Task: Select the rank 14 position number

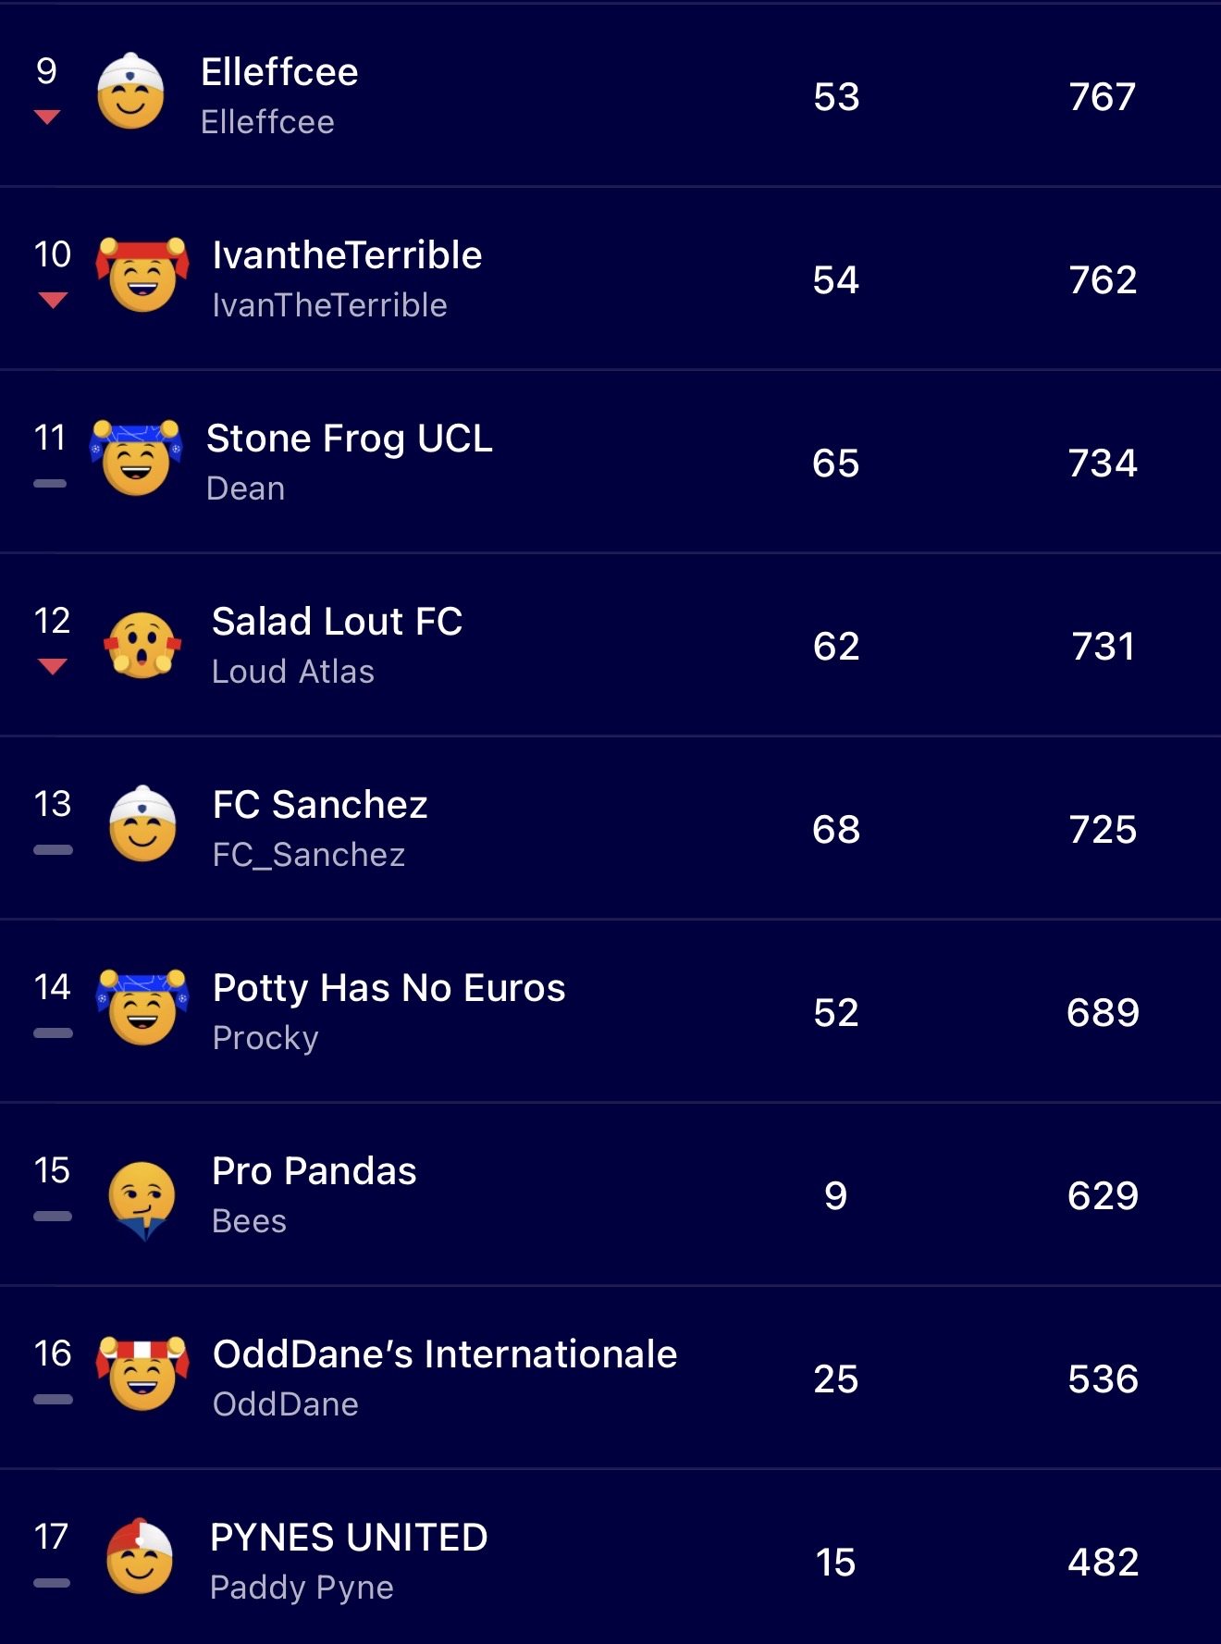Action: coord(53,987)
